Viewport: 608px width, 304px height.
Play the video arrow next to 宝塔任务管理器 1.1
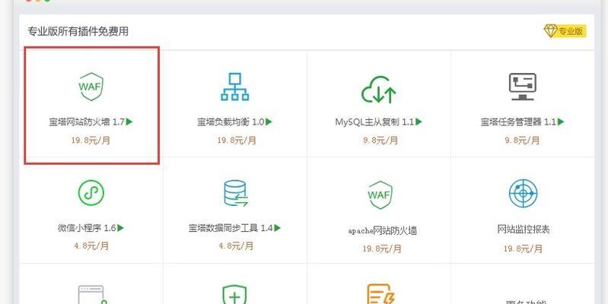[561, 122]
